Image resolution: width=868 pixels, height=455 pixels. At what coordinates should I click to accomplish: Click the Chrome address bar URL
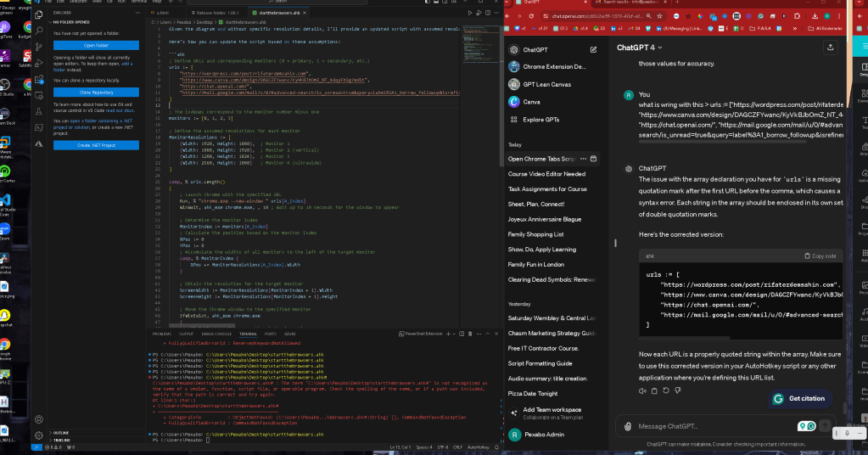coord(596,16)
